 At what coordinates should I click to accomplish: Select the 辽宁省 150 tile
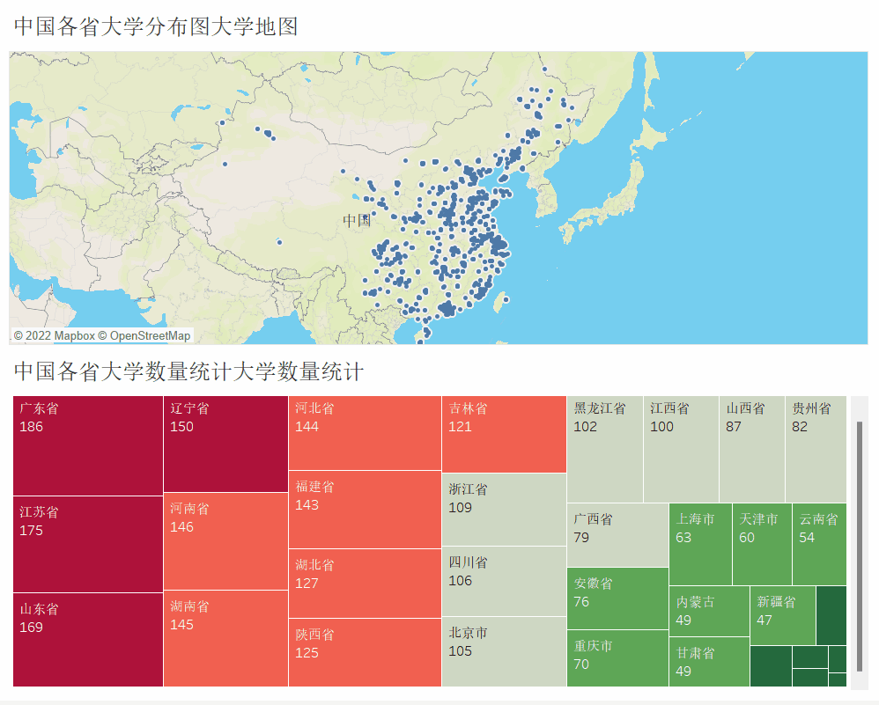[225, 444]
